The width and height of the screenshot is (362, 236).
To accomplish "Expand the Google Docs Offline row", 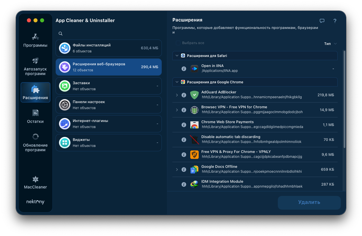I will pyautogui.click(x=177, y=170).
